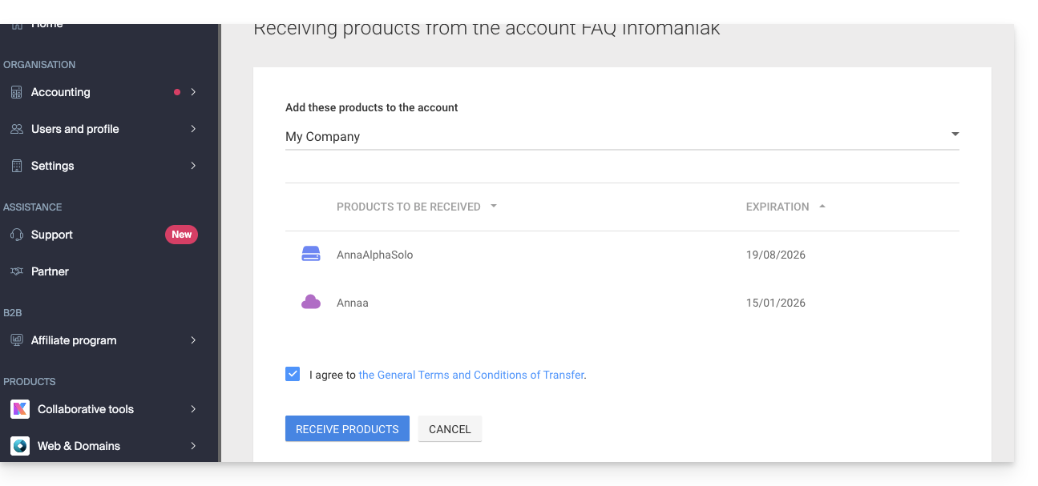Click the Accounting calculator icon
1038x486 pixels.
[16, 92]
